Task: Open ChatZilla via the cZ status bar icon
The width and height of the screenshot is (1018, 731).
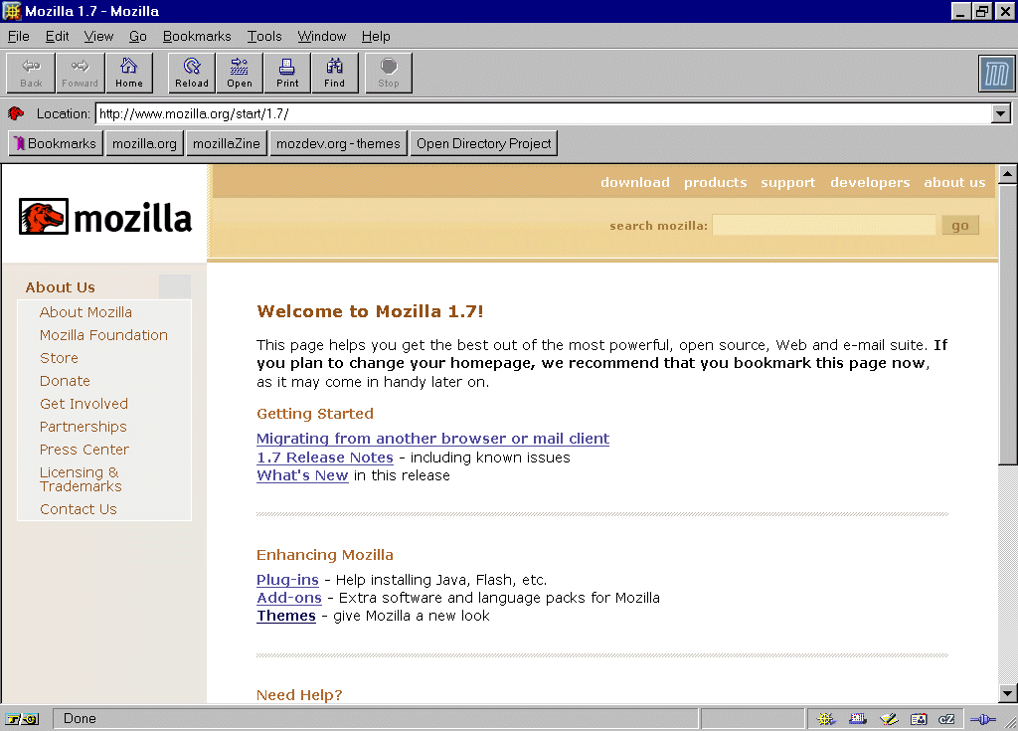Action: click(946, 719)
